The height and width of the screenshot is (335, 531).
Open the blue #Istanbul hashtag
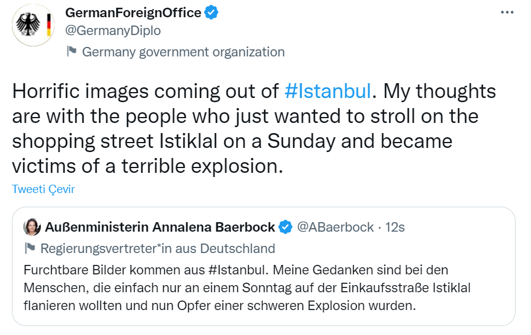coord(328,91)
